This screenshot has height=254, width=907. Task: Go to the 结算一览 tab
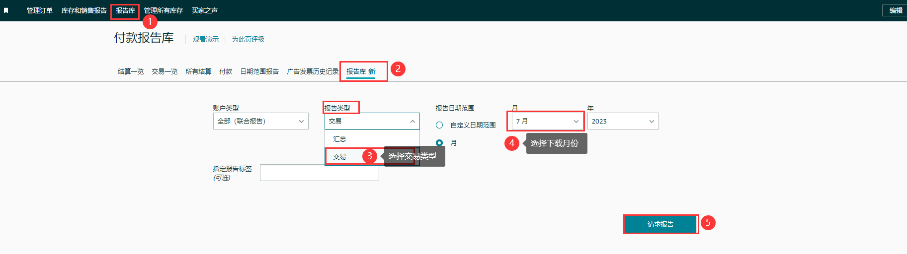[x=131, y=71]
